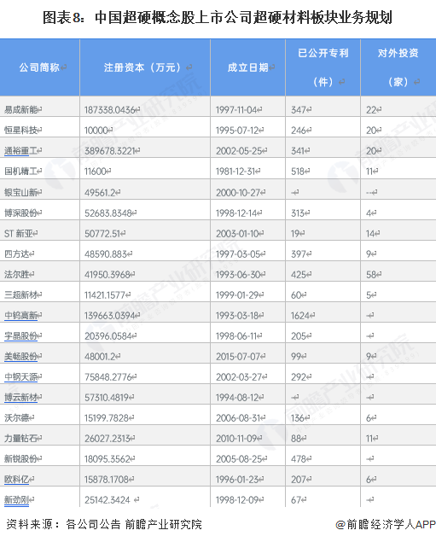Click the capital value 139663.0394
436x542 pixels.
click(x=110, y=315)
